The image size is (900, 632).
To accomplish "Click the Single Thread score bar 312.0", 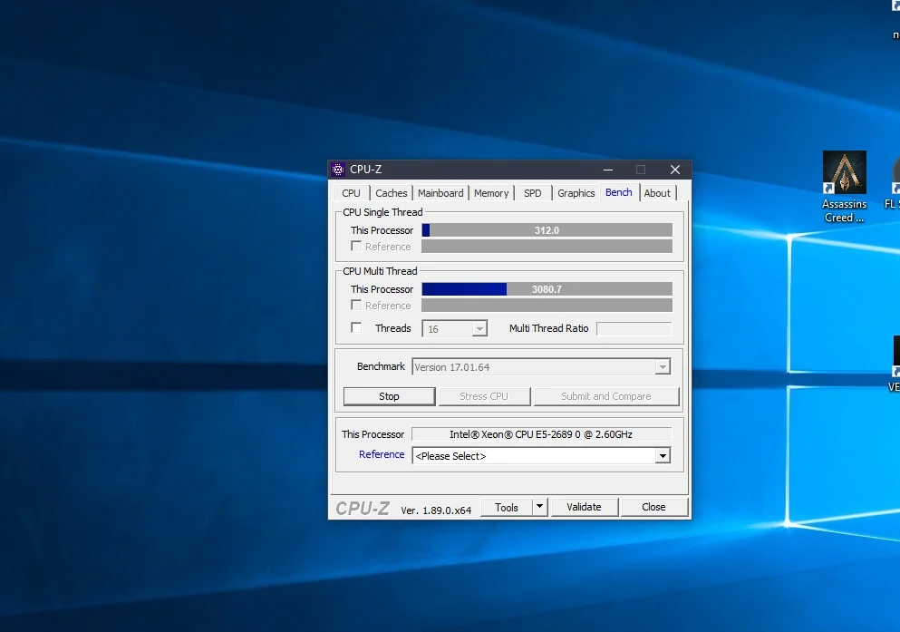I will 547,230.
